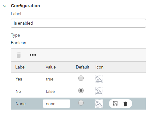Delete the None row with trash icon
This screenshot has width=148, height=114.
coord(125,104)
